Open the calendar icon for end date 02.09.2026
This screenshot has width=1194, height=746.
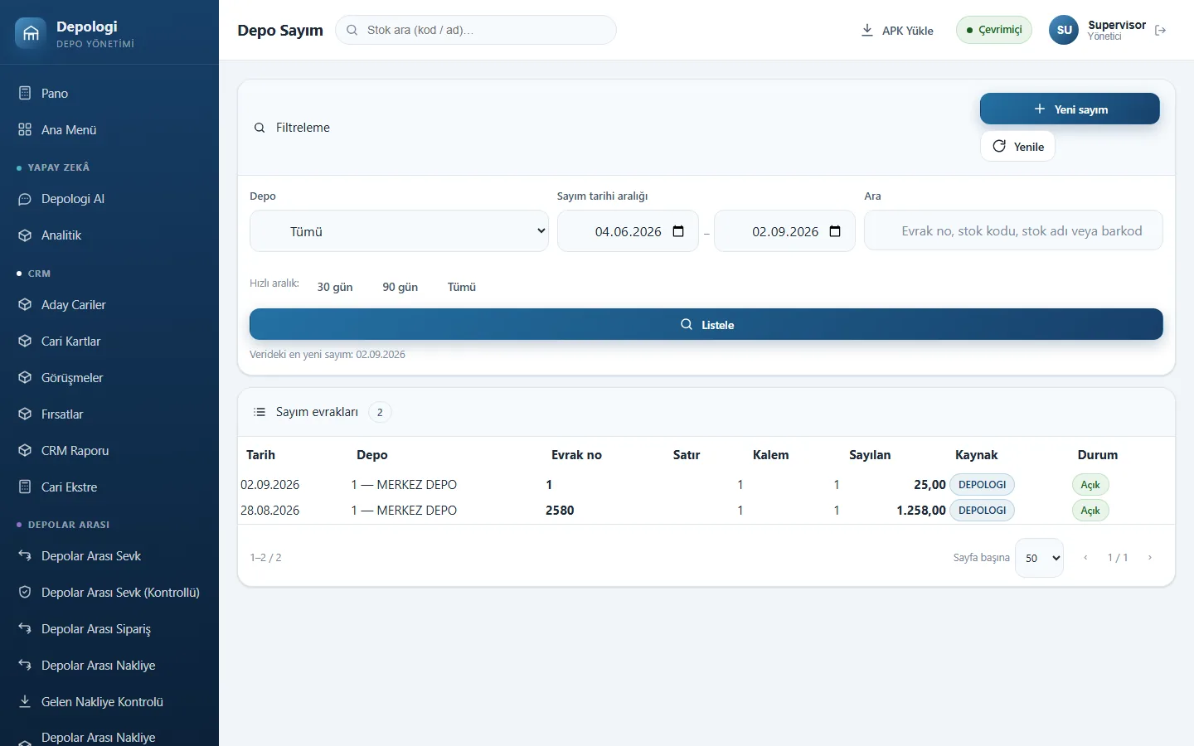(835, 231)
